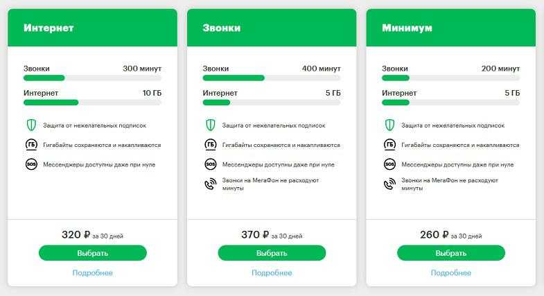The width and height of the screenshot is (544, 296).
Task: Click phone call icon in Звонки card
Action: tap(211, 184)
